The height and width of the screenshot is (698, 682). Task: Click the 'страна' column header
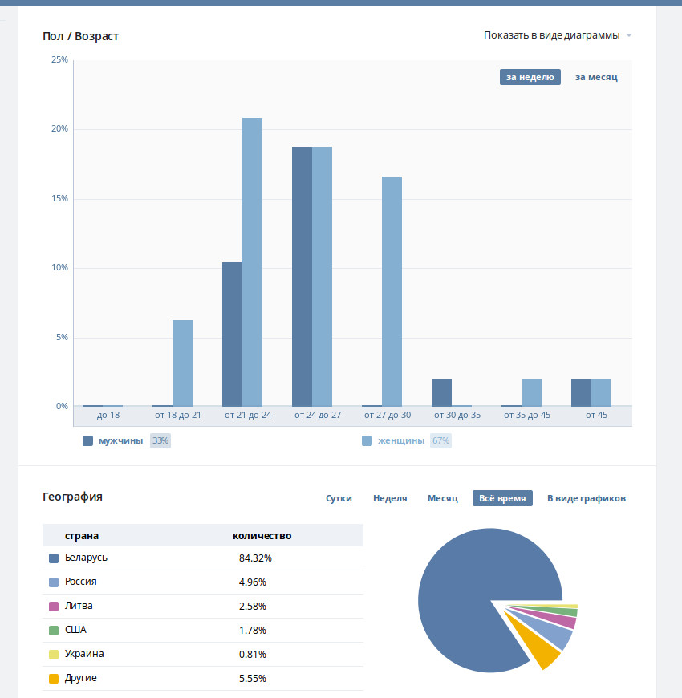point(82,535)
